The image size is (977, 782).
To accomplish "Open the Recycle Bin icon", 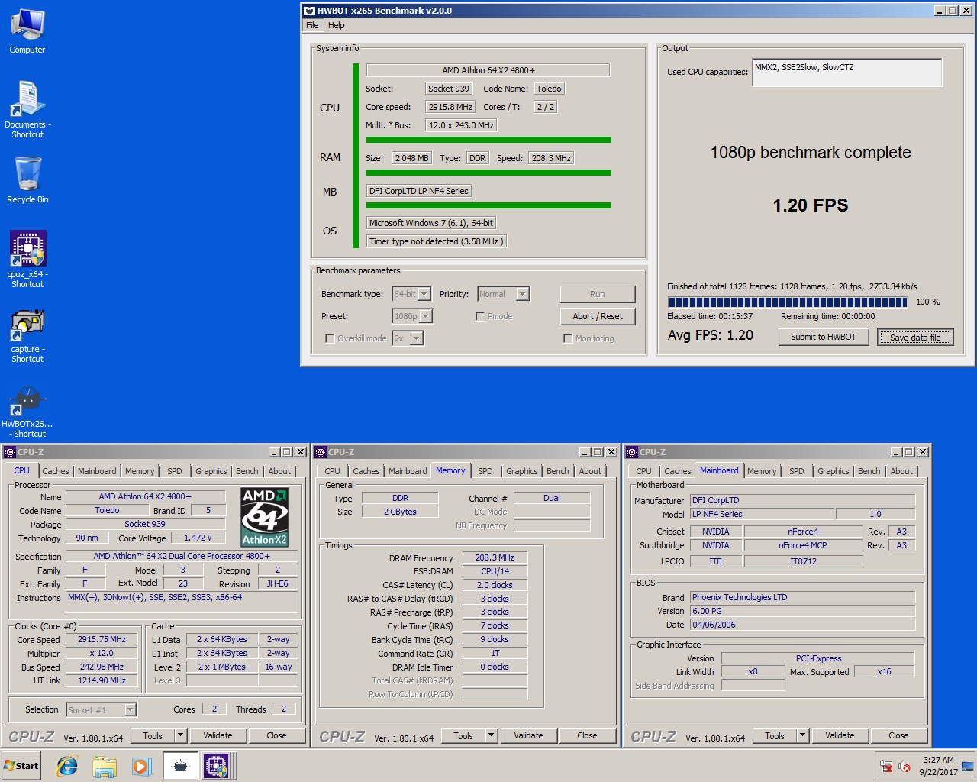I will pos(27,180).
